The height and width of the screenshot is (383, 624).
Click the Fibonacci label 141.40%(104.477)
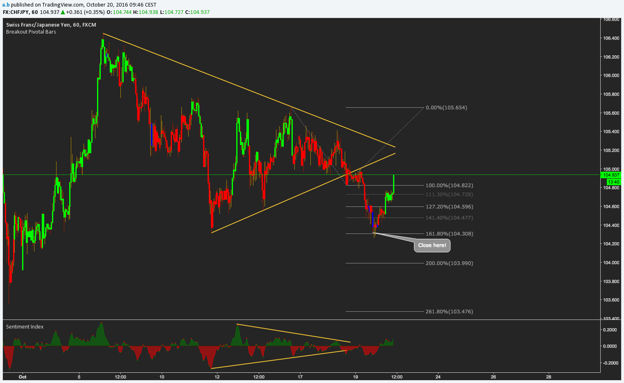449,218
